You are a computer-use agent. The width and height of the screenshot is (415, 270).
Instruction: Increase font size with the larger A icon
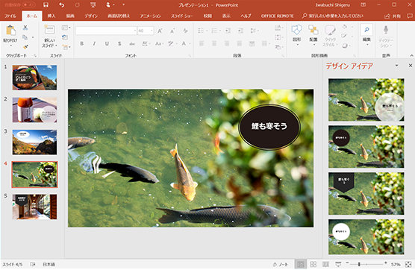(160, 31)
